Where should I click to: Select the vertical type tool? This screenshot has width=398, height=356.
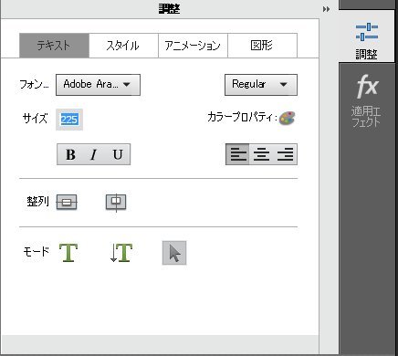click(x=121, y=253)
